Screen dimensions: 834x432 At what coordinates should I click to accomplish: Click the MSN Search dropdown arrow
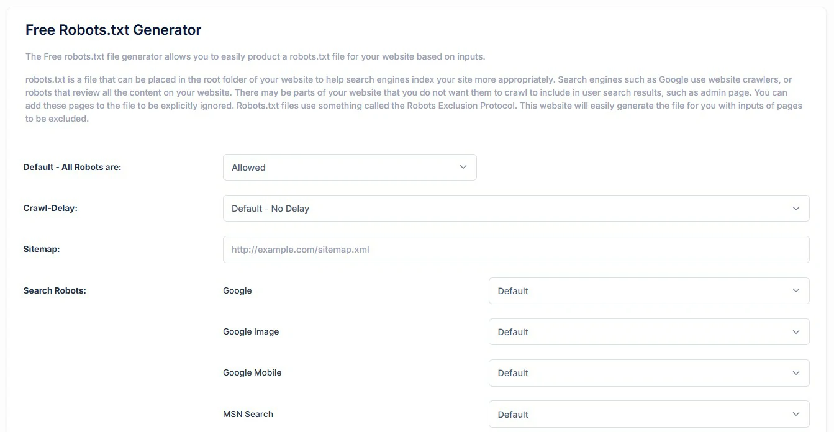click(795, 413)
